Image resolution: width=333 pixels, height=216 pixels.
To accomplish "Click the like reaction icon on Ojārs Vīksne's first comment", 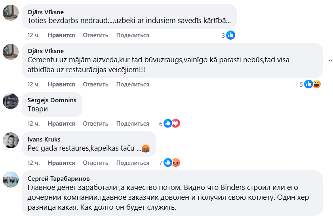I will pos(230,35).
